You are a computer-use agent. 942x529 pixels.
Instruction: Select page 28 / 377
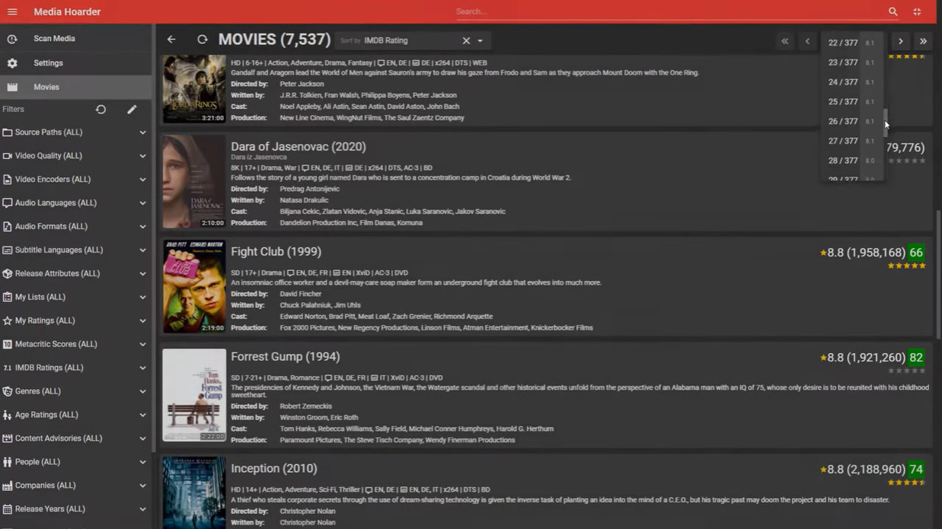tap(852, 161)
